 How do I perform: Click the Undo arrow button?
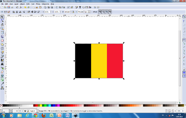click(25, 7)
